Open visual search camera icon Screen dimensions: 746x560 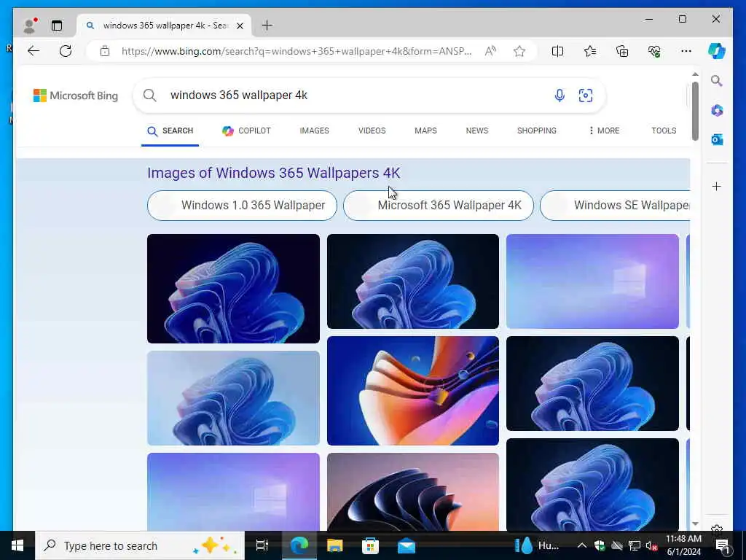point(586,96)
